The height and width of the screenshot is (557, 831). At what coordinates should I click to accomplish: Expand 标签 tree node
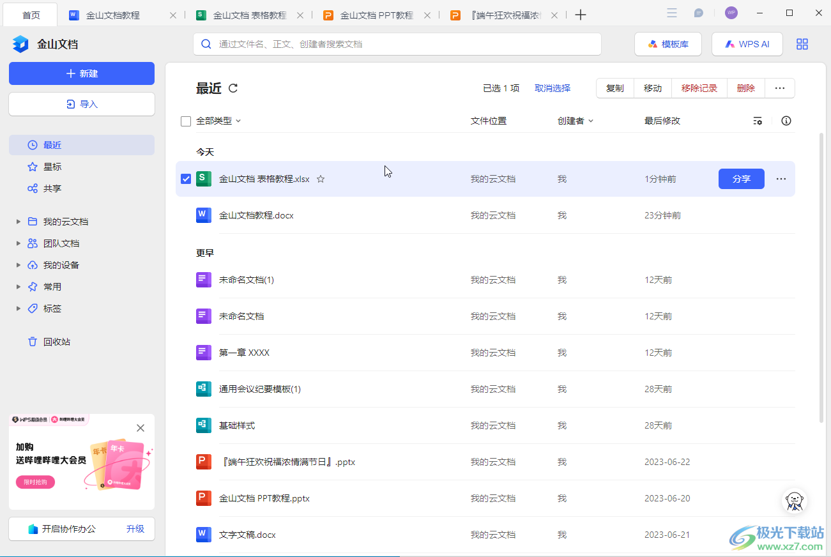tap(19, 309)
